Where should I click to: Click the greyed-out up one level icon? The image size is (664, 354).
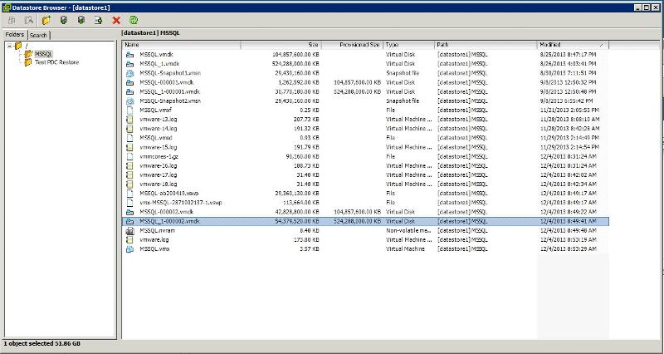(12, 20)
